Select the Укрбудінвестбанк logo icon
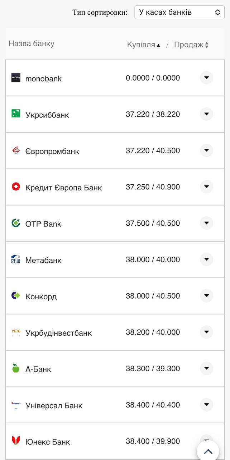 pyautogui.click(x=16, y=332)
